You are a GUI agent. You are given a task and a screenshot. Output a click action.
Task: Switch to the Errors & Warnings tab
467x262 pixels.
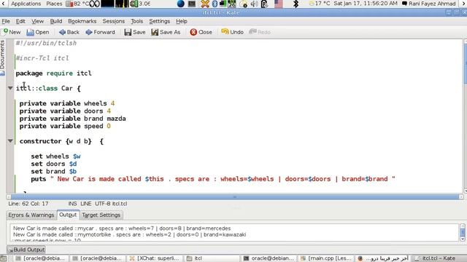point(31,215)
